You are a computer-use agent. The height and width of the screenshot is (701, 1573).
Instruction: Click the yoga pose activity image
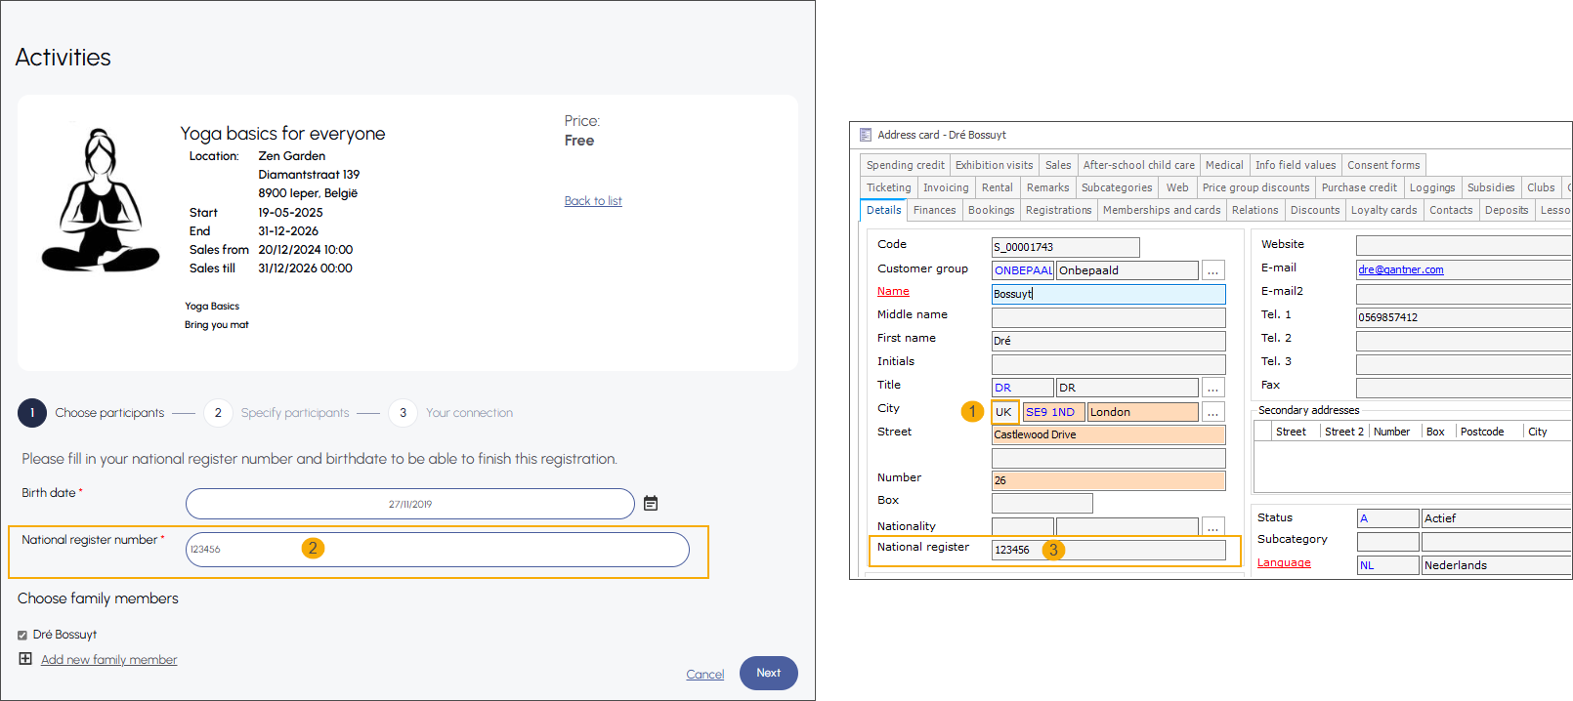(100, 200)
